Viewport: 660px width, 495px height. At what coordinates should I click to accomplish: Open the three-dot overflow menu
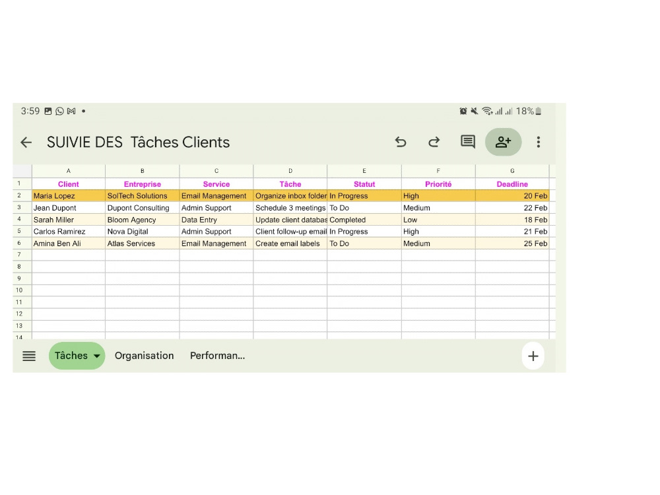(539, 143)
